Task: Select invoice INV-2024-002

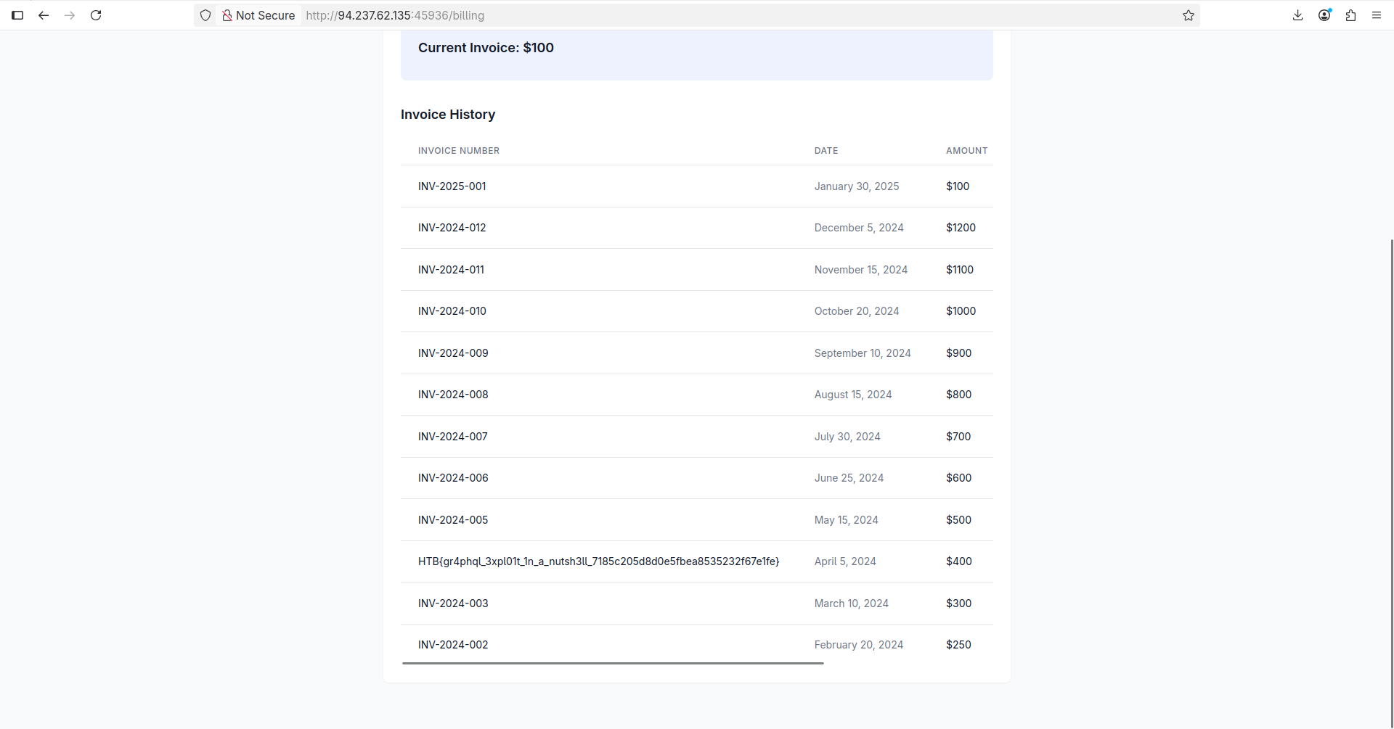Action: (x=453, y=645)
